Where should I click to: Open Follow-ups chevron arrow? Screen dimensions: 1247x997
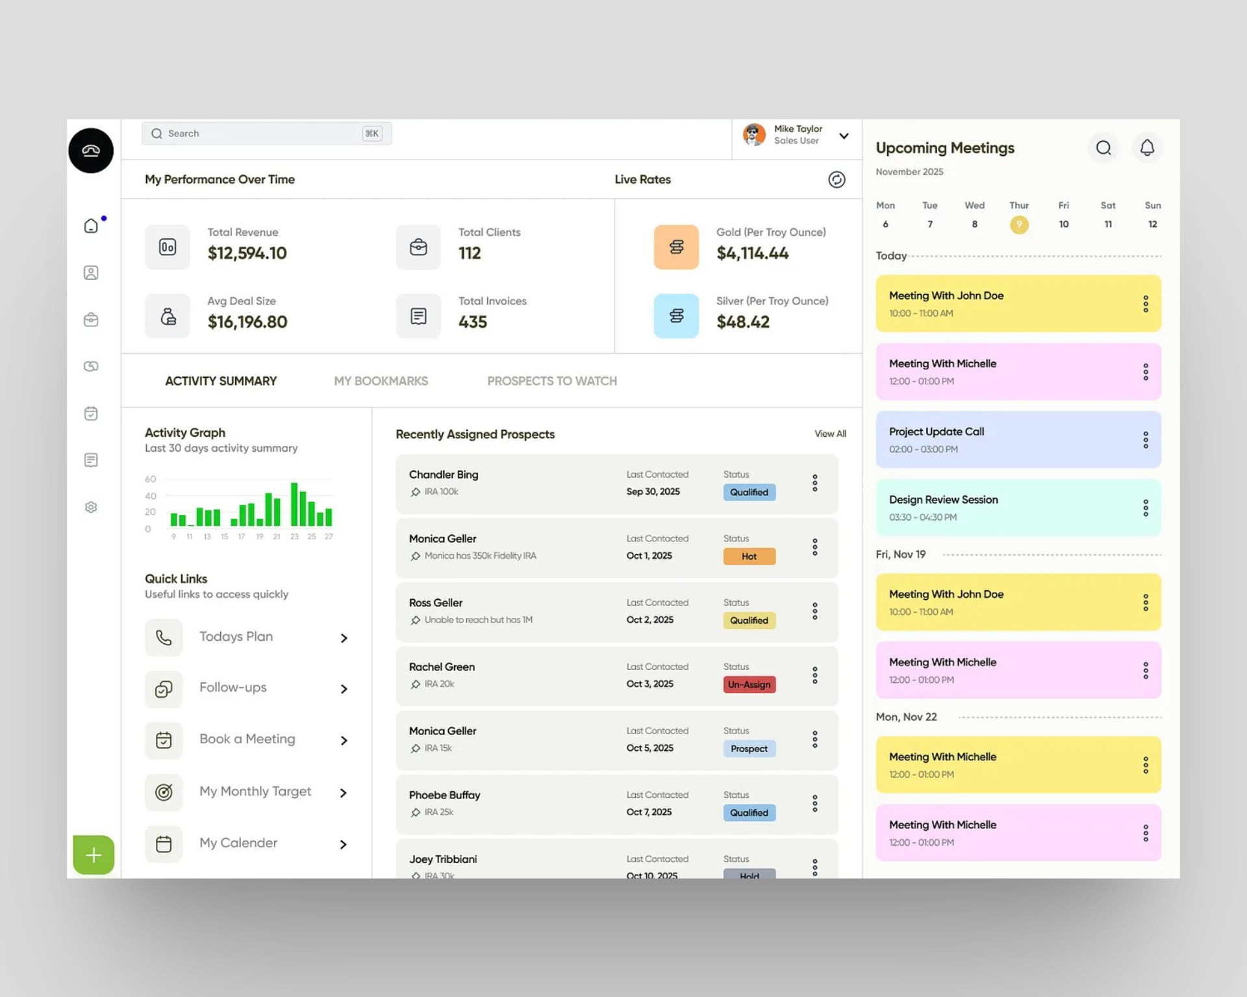344,689
